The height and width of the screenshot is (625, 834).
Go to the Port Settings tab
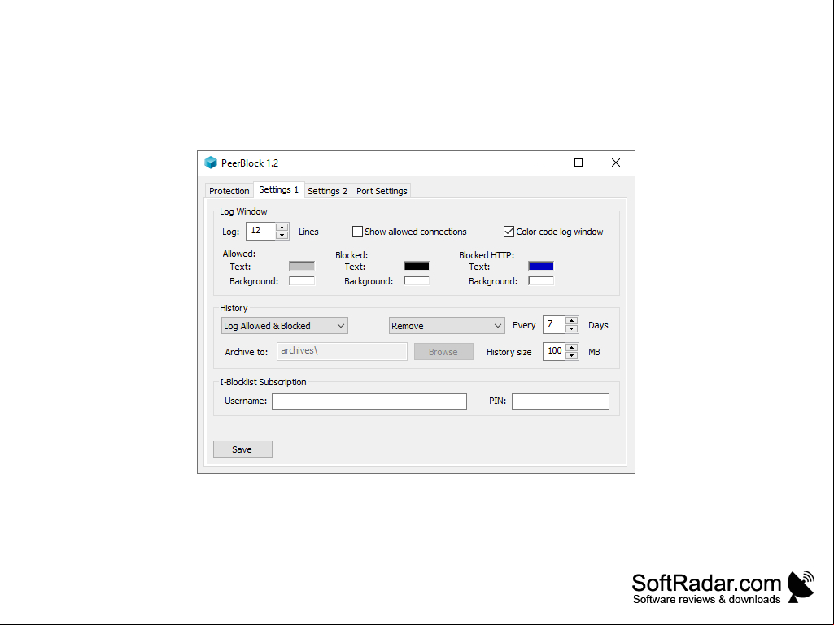pos(382,191)
